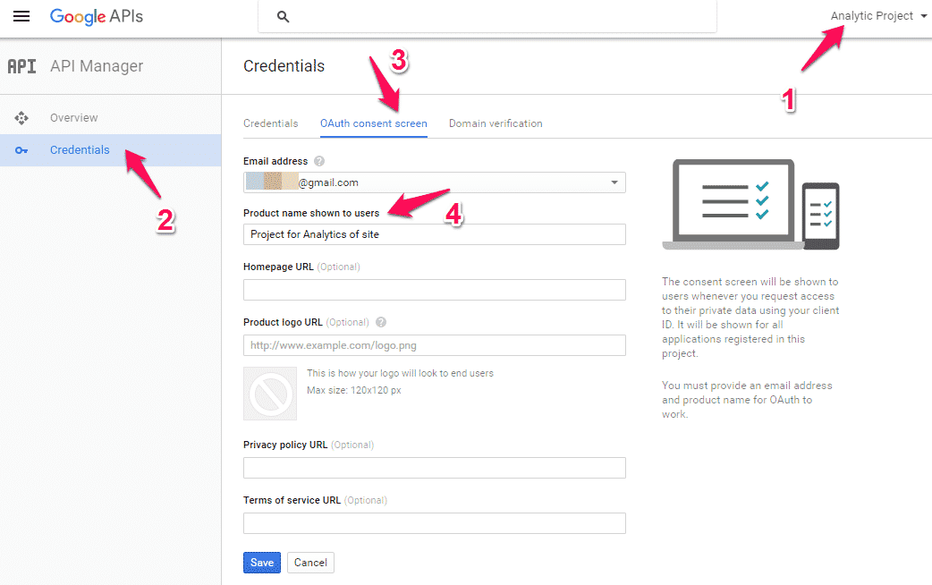Expand the Email address dropdown
The image size is (932, 585).
[614, 182]
